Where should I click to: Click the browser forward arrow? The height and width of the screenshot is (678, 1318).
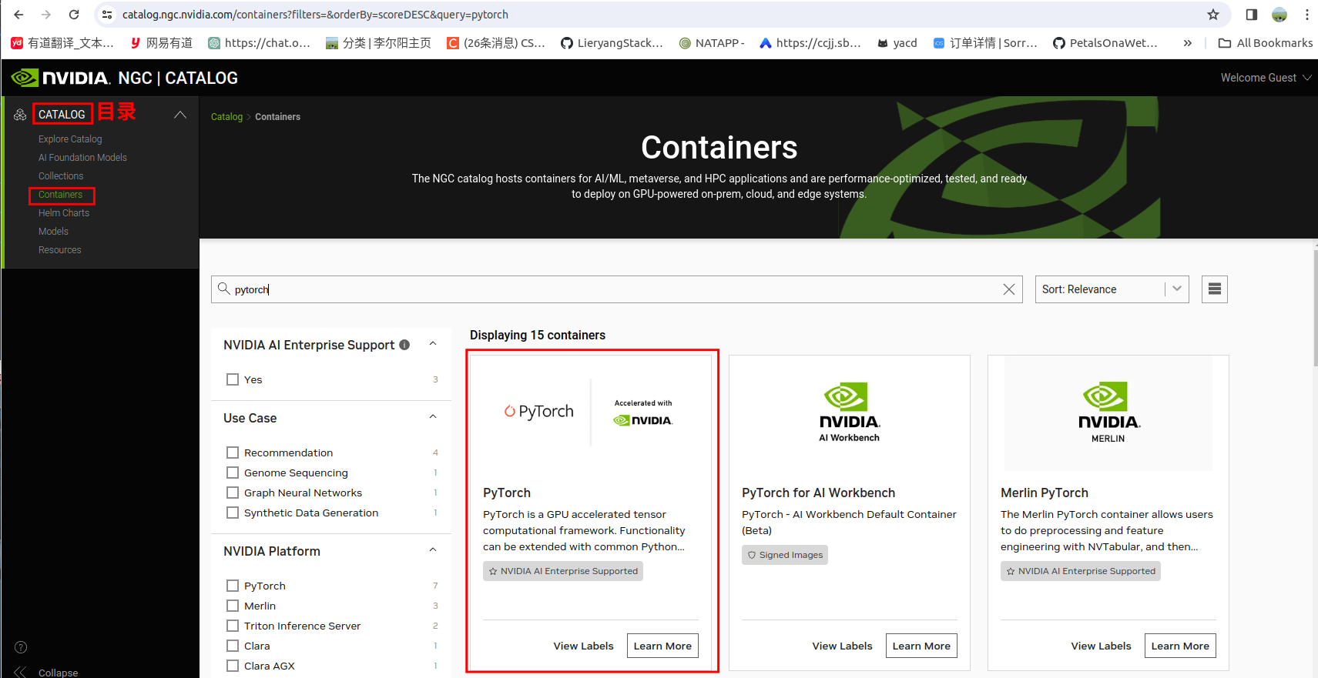[46, 15]
